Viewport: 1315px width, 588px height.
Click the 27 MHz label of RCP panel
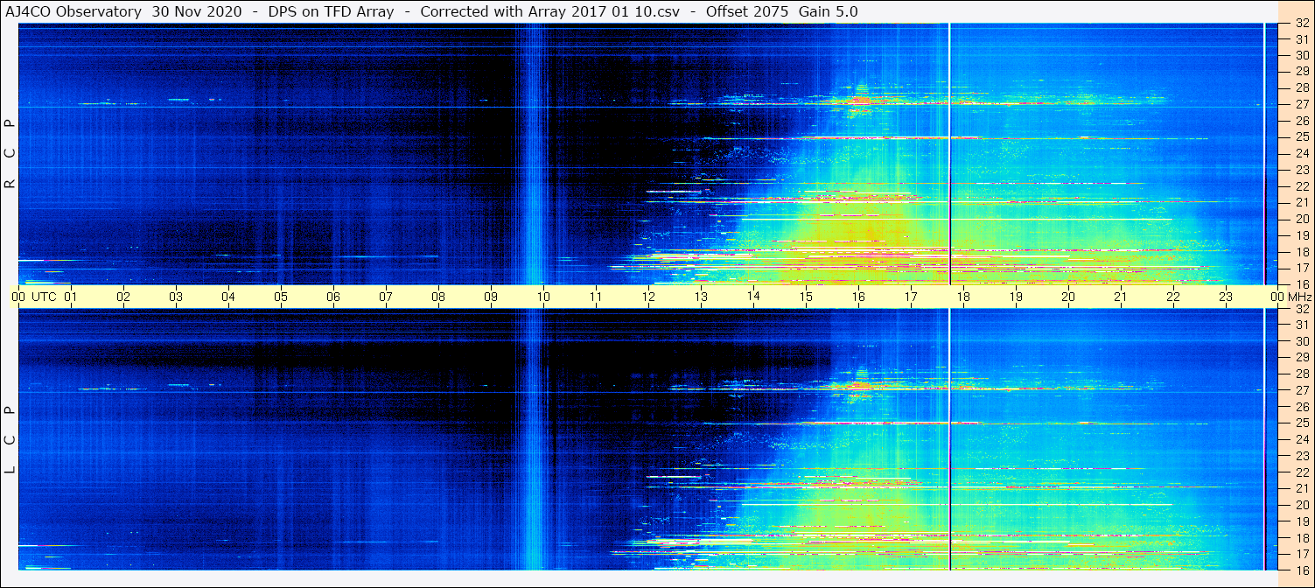coord(1302,104)
